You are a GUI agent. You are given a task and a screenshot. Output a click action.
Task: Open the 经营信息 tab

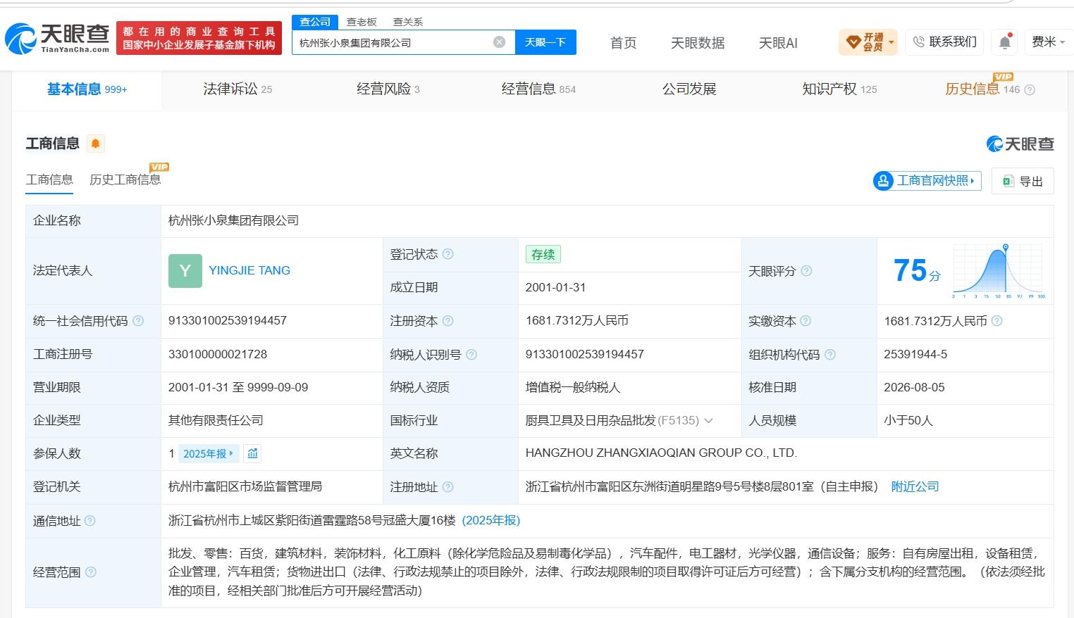point(538,89)
